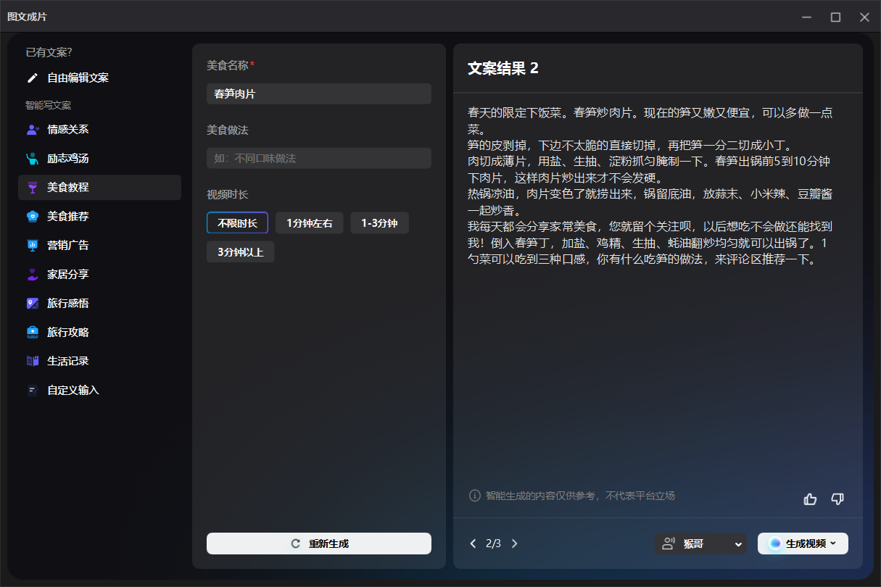Click the 旅行攻略 sidebar icon
881x587 pixels.
pos(33,333)
